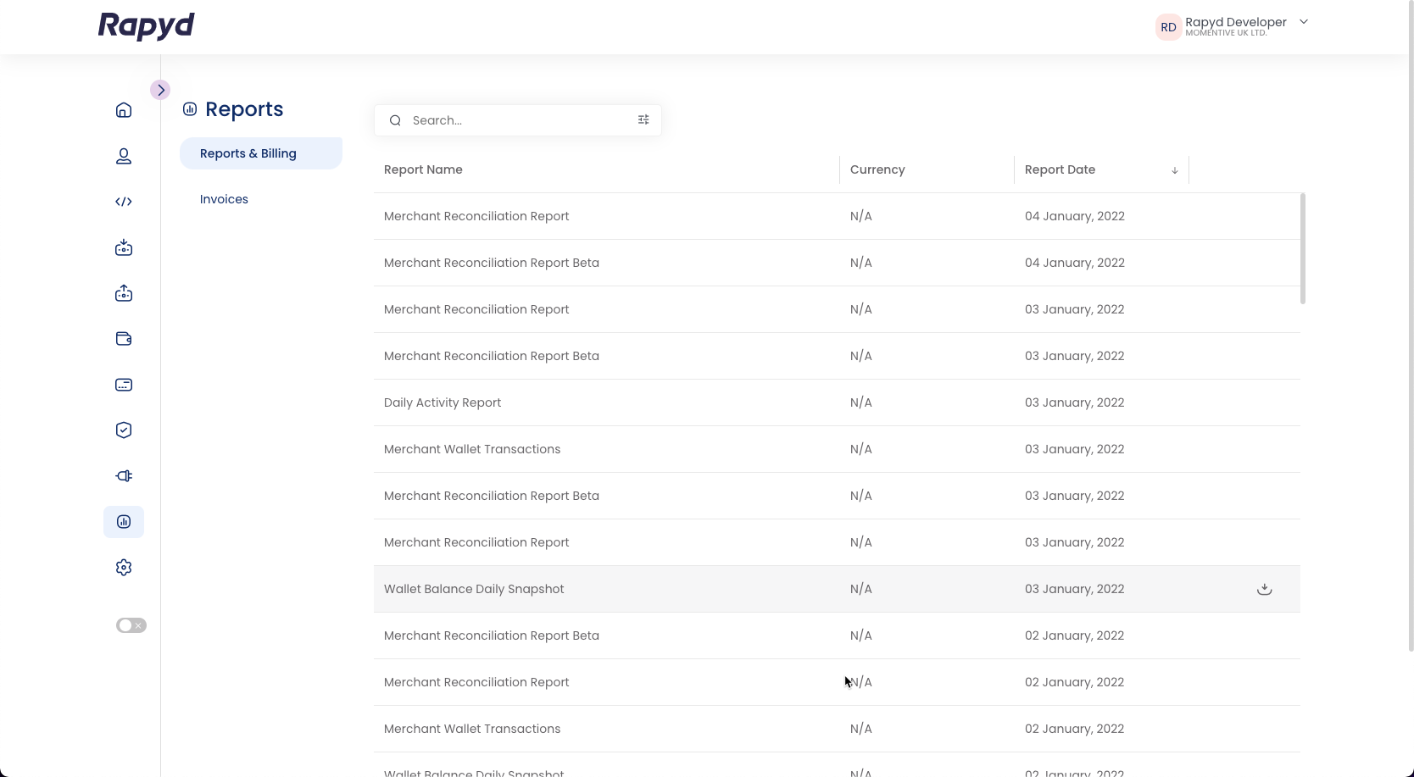1414x777 pixels.
Task: Open the Disburse icon with the up arrow
Action: click(124, 293)
